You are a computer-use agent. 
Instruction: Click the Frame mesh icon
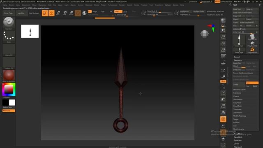[223, 93]
